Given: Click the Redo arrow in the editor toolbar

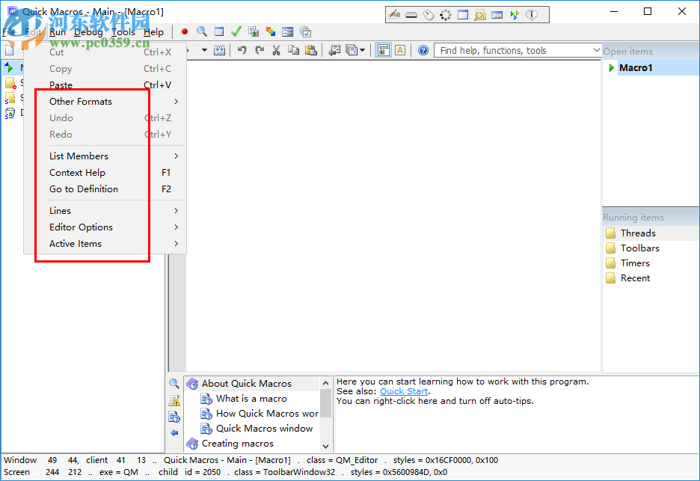Looking at the screenshot, I should (260, 50).
